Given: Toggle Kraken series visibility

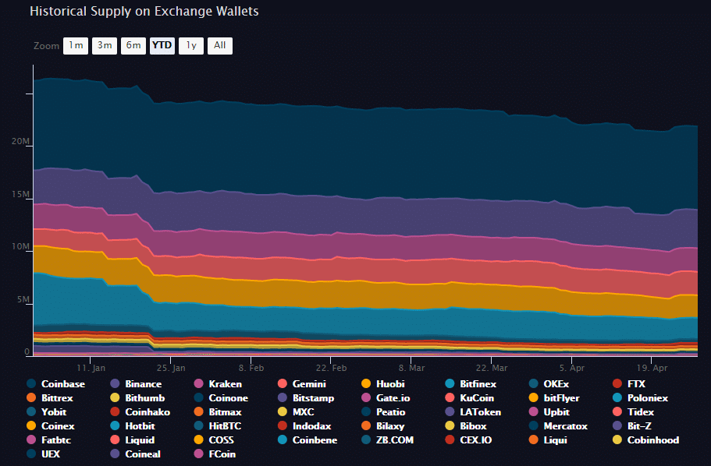Looking at the screenshot, I should [x=225, y=383].
